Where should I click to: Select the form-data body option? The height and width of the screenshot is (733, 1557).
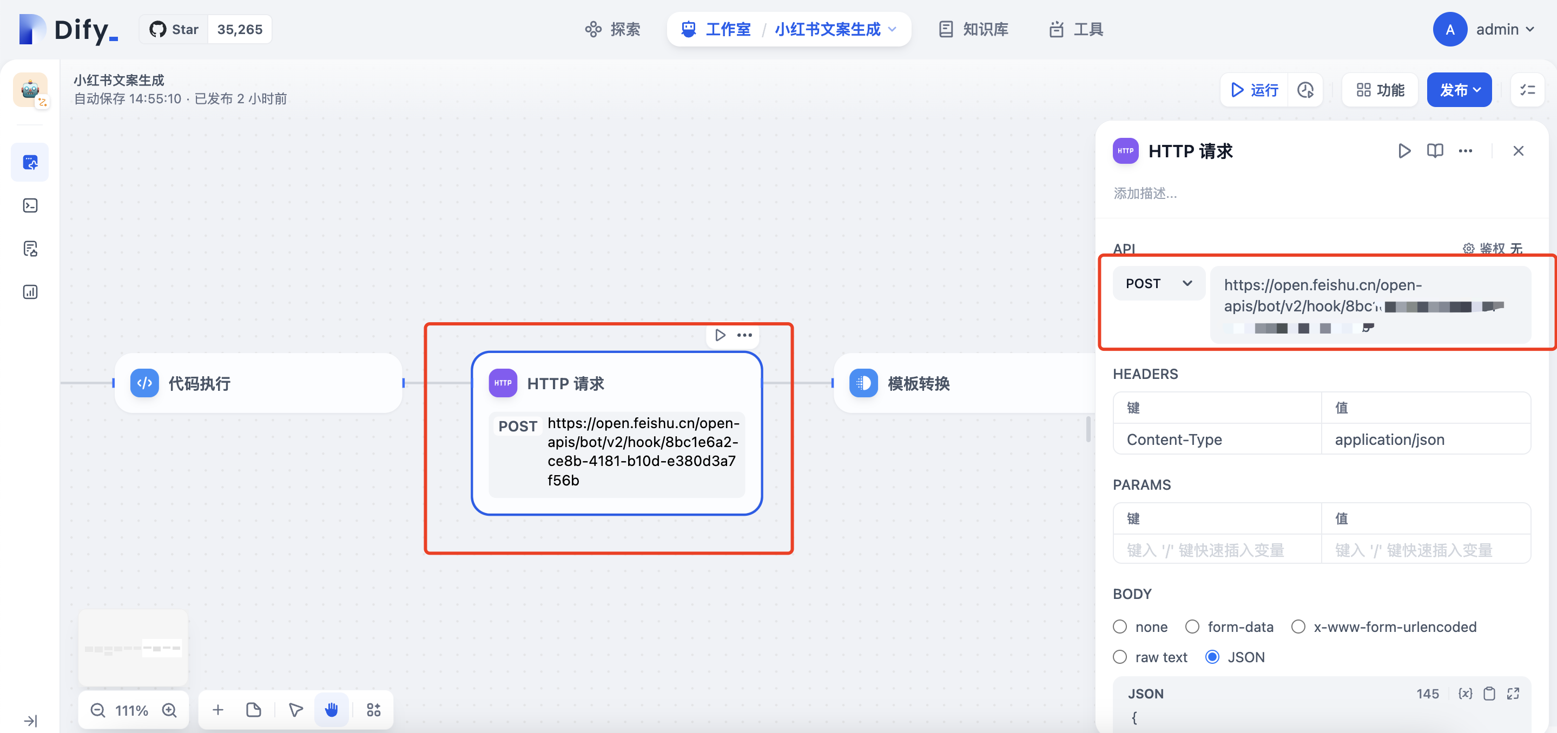[x=1192, y=627]
